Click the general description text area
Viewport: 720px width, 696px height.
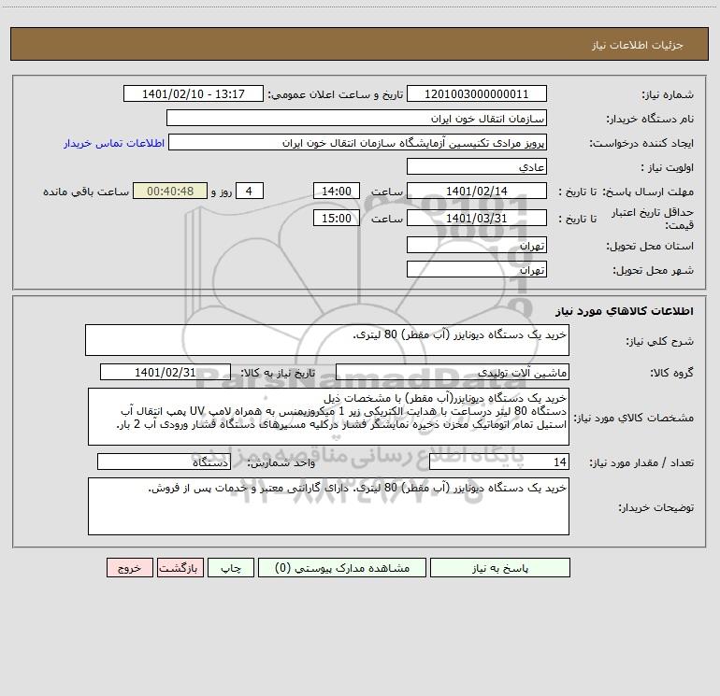(327, 340)
